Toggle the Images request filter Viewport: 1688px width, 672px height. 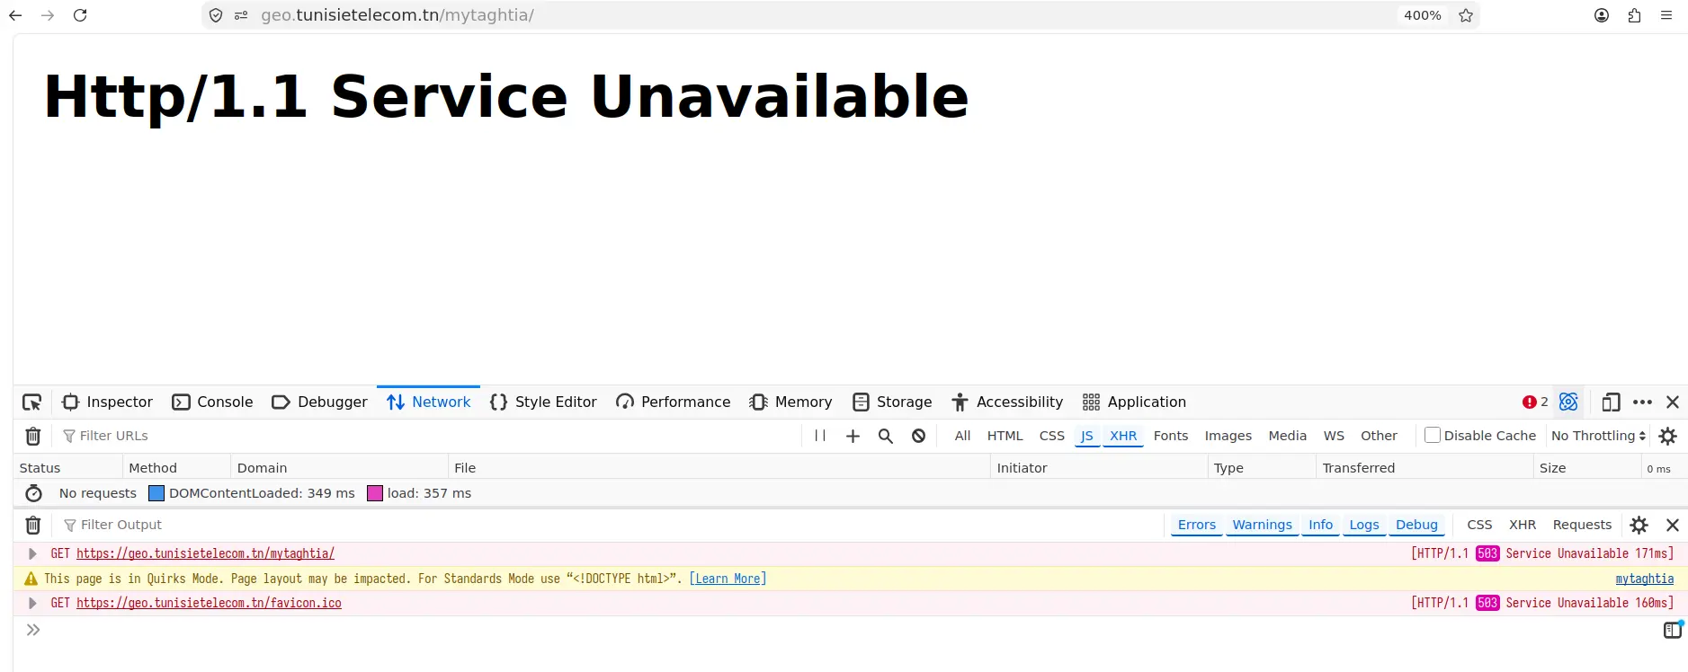(x=1228, y=436)
